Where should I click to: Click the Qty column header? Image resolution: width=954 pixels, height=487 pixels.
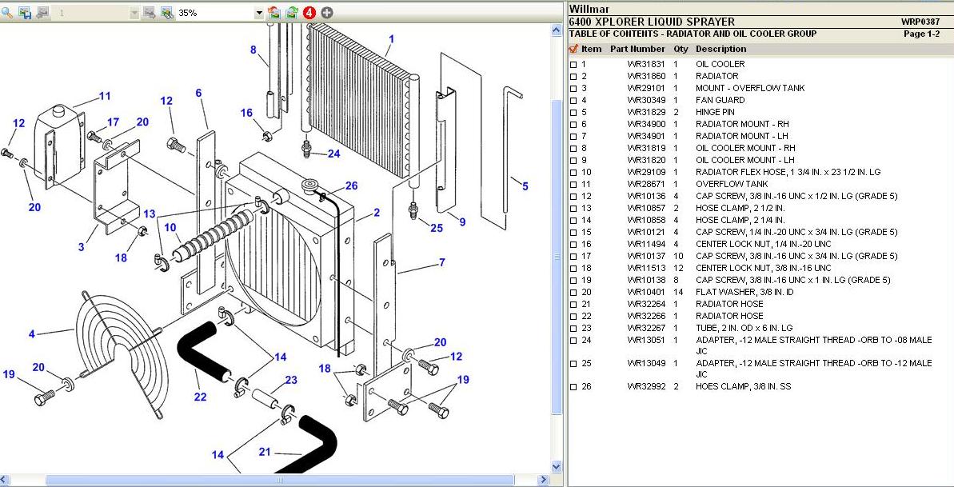click(x=681, y=49)
